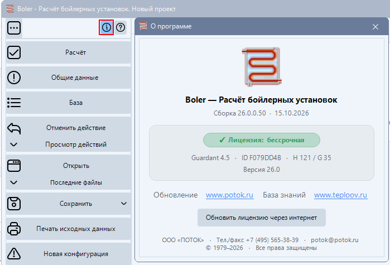Click the База знаний label
This screenshot has height=265, width=390.
pos(285,195)
